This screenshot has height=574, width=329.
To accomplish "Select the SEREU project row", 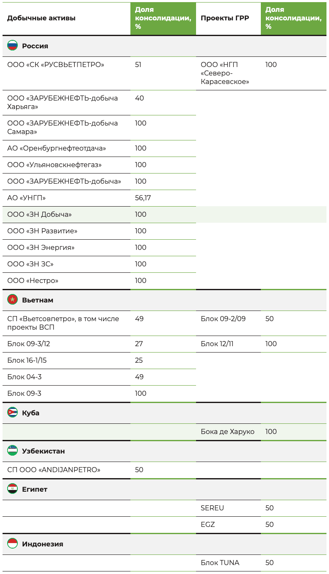I will click(x=212, y=508).
